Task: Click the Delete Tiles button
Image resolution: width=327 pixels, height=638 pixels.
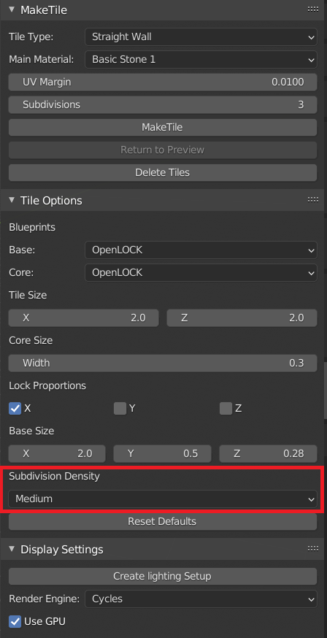Action: 163,172
